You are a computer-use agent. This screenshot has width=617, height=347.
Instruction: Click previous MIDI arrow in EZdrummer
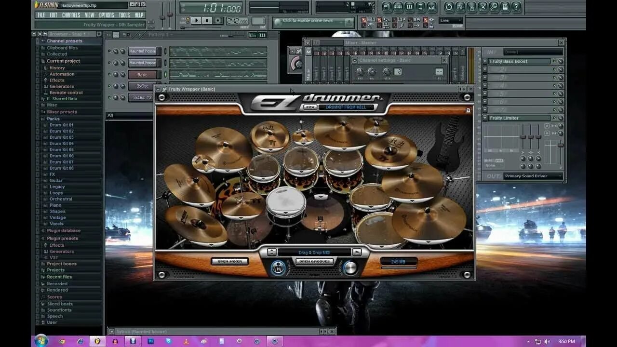(x=272, y=252)
